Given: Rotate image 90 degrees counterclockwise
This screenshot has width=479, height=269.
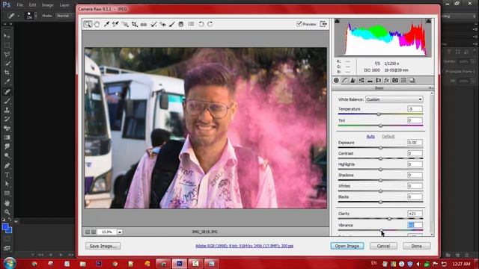Looking at the screenshot, I should pos(201,24).
